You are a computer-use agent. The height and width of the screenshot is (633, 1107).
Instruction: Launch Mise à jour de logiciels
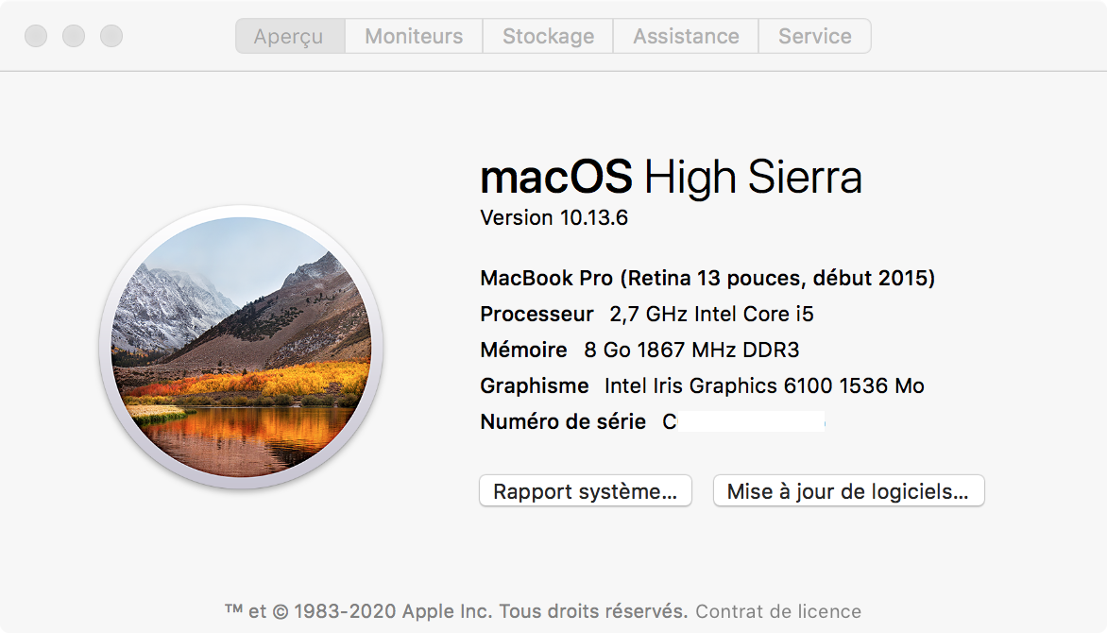tap(848, 491)
